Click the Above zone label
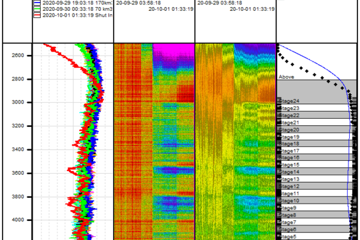The width and height of the screenshot is (360, 240). 287,77
